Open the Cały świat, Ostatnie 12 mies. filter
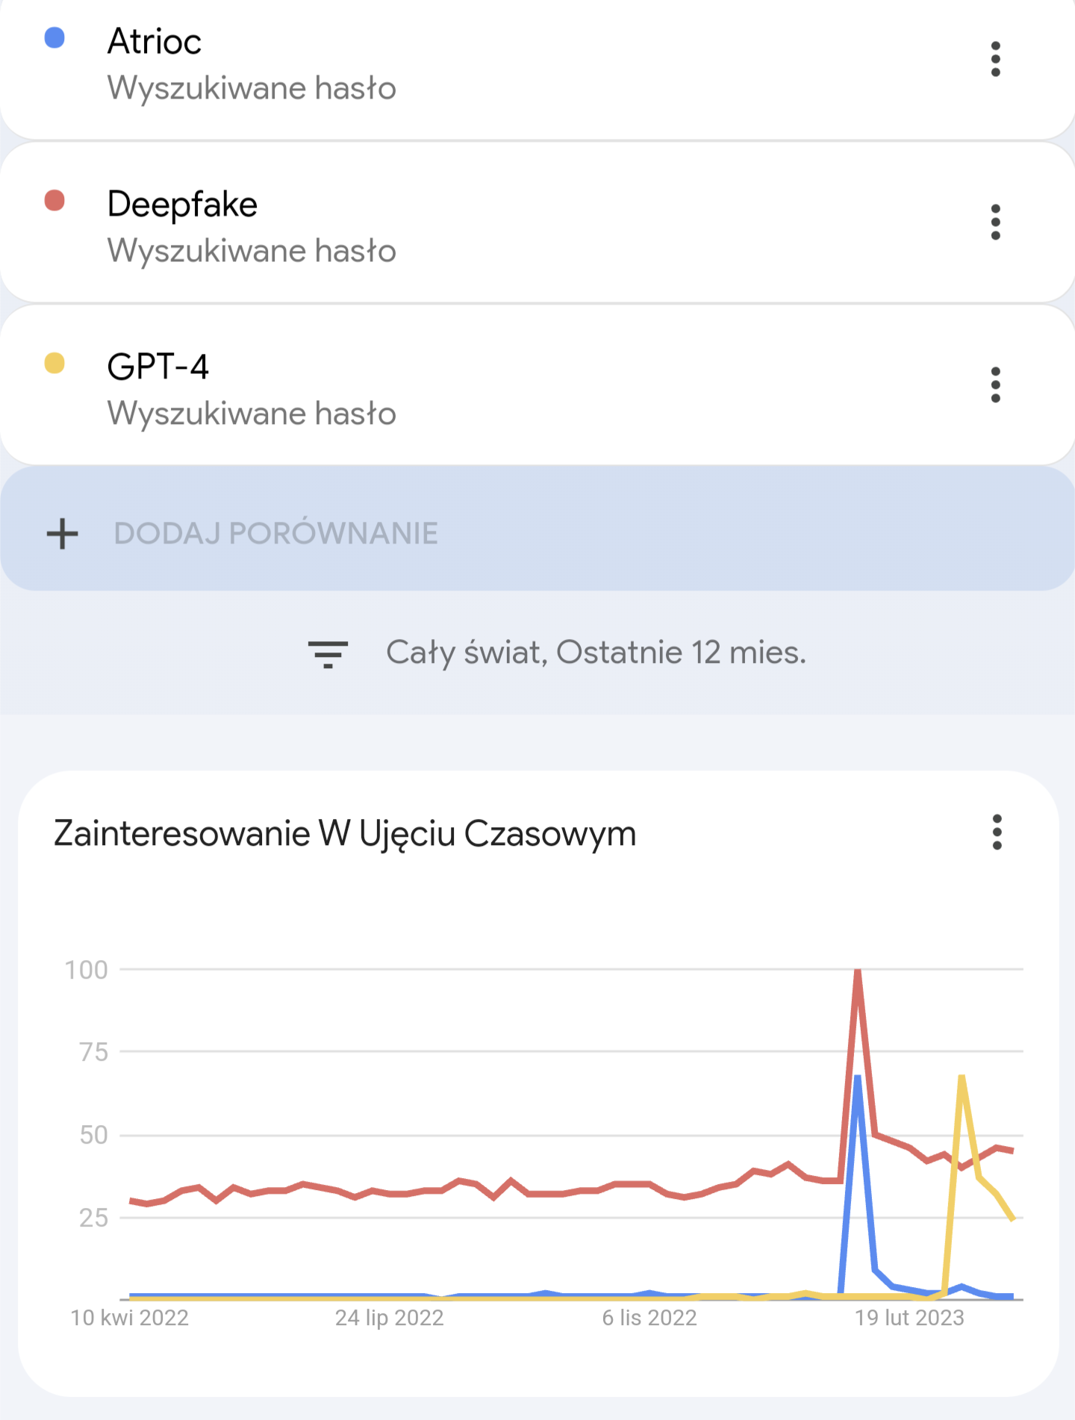 click(x=557, y=653)
